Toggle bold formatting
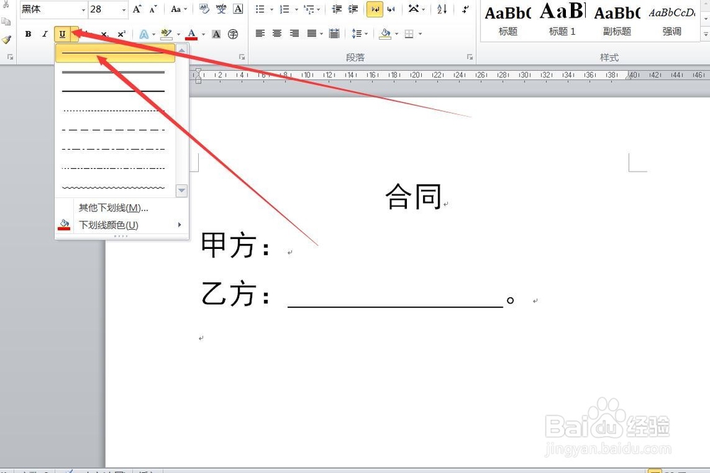This screenshot has height=473, width=710. tap(28, 33)
